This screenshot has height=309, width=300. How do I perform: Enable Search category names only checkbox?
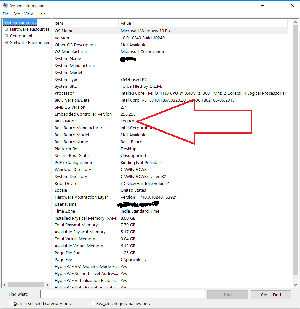[x=93, y=303]
